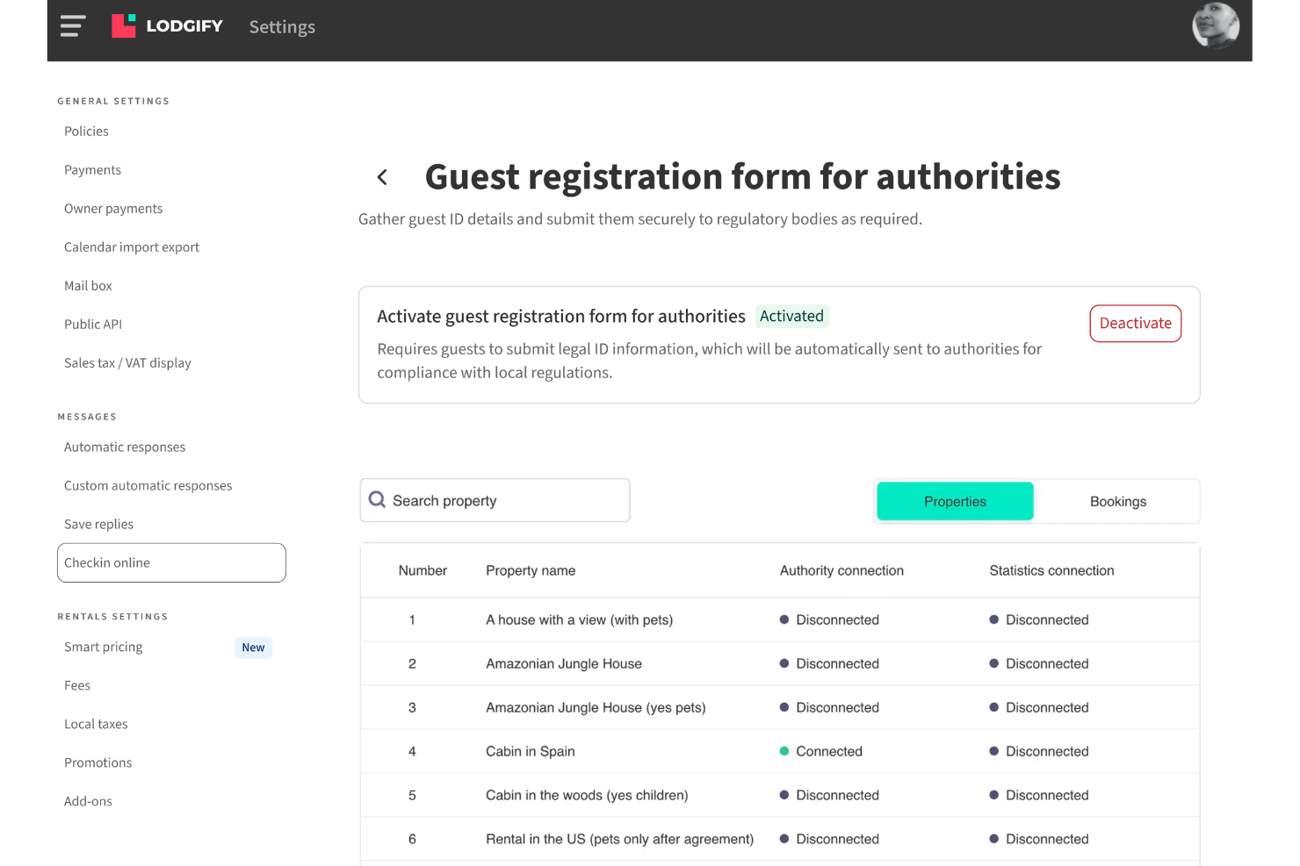Screen dimensions: 1300x866
Task: Switch to the Bookings tab
Action: click(1117, 501)
